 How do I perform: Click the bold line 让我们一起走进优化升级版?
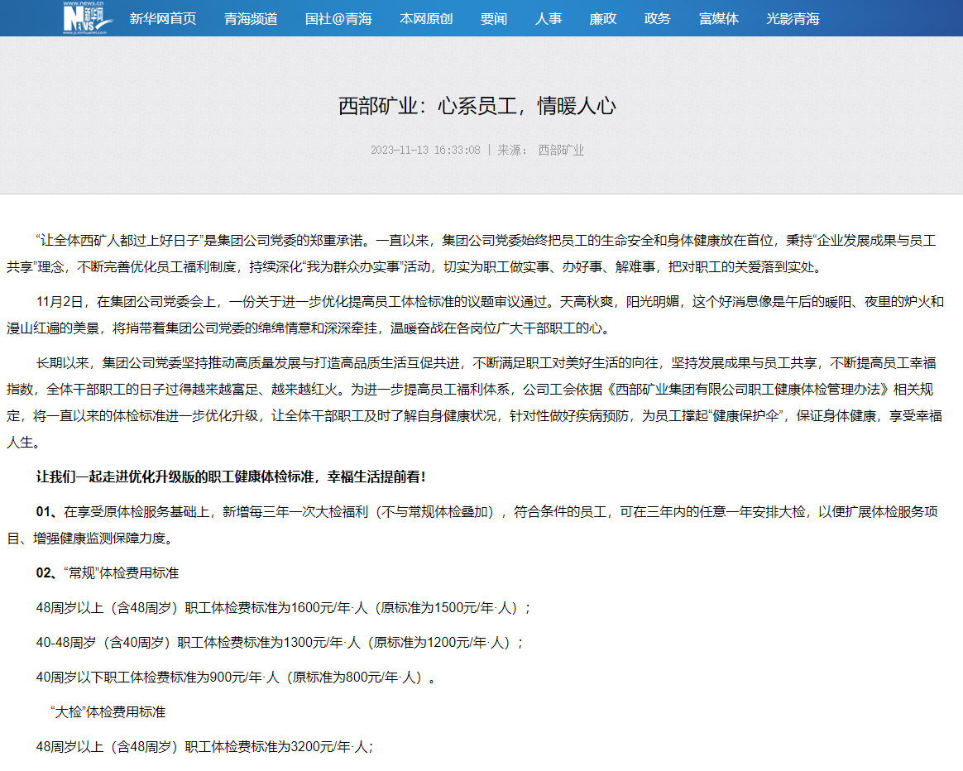(231, 476)
